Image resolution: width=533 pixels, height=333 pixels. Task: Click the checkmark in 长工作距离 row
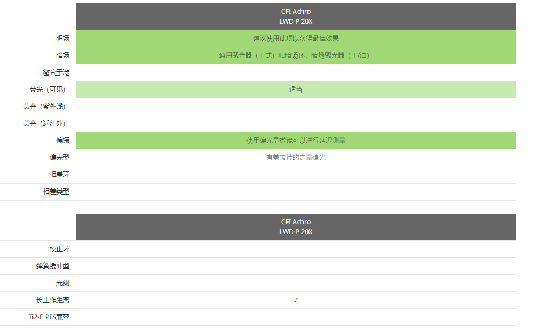(x=296, y=300)
